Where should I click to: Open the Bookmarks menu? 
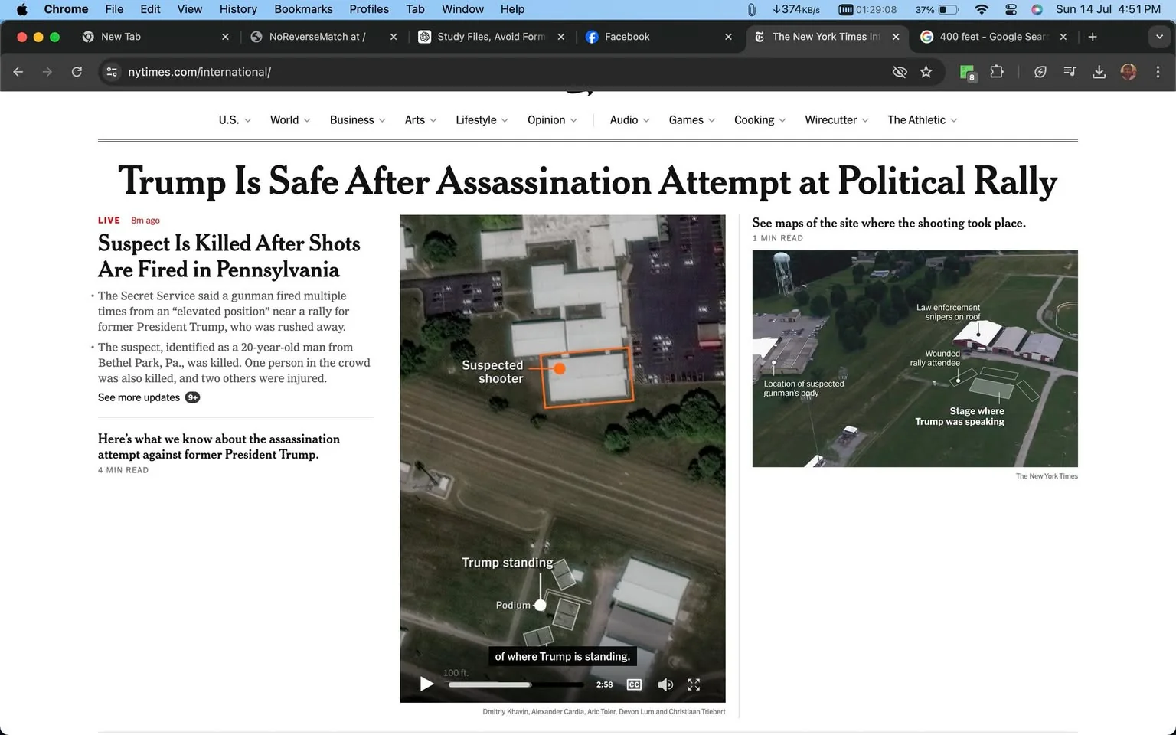pyautogui.click(x=303, y=9)
